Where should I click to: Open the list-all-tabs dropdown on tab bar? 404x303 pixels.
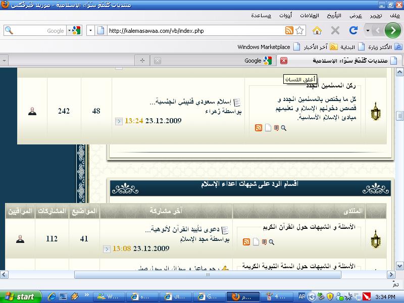coord(5,61)
